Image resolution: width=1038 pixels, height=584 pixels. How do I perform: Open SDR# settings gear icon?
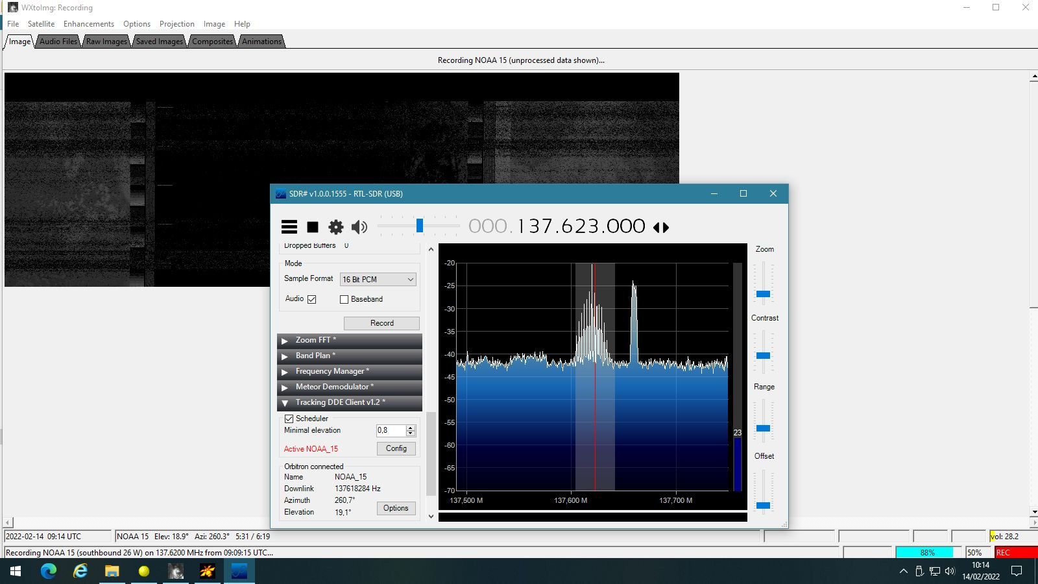pyautogui.click(x=336, y=226)
